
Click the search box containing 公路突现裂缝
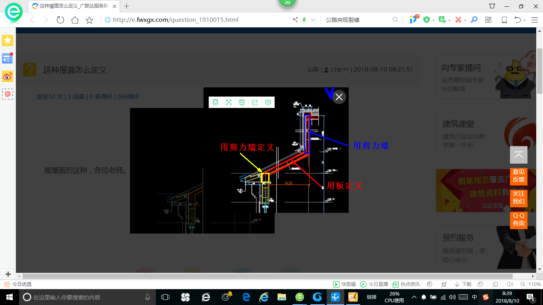(x=358, y=20)
